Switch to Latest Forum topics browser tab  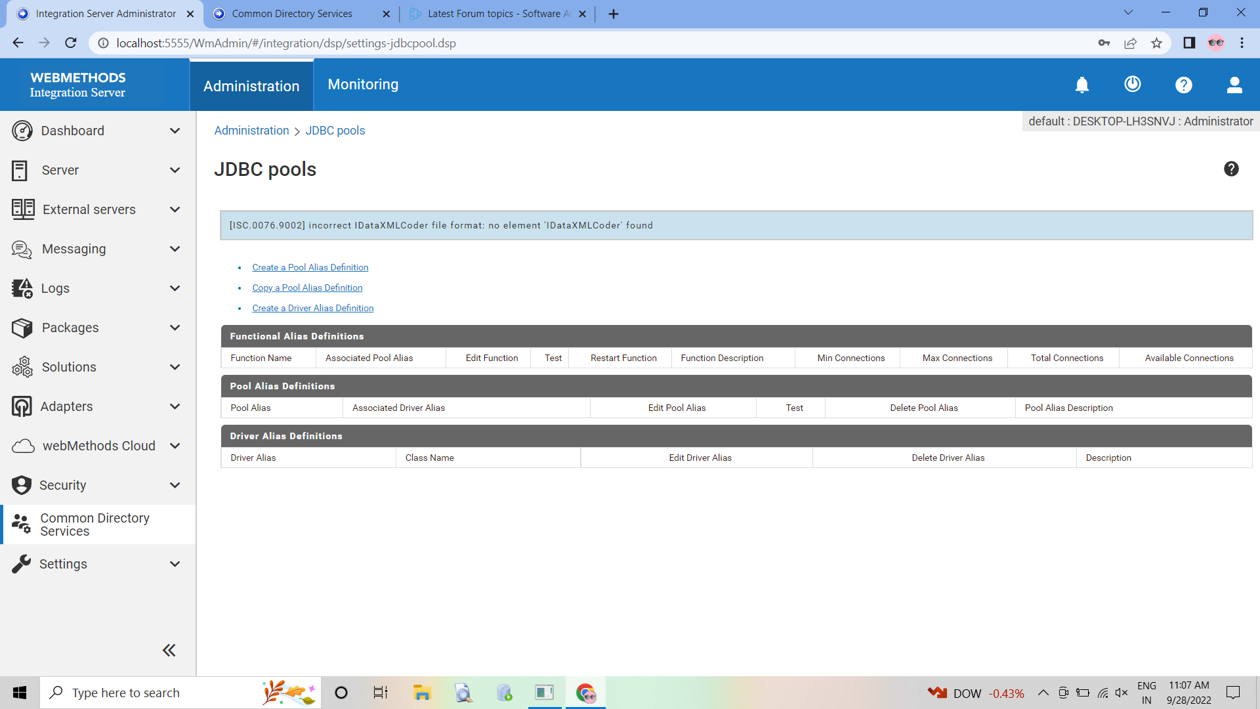click(499, 14)
